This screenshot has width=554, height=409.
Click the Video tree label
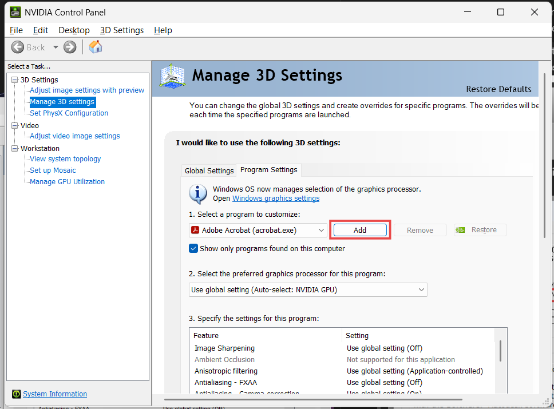coord(30,125)
